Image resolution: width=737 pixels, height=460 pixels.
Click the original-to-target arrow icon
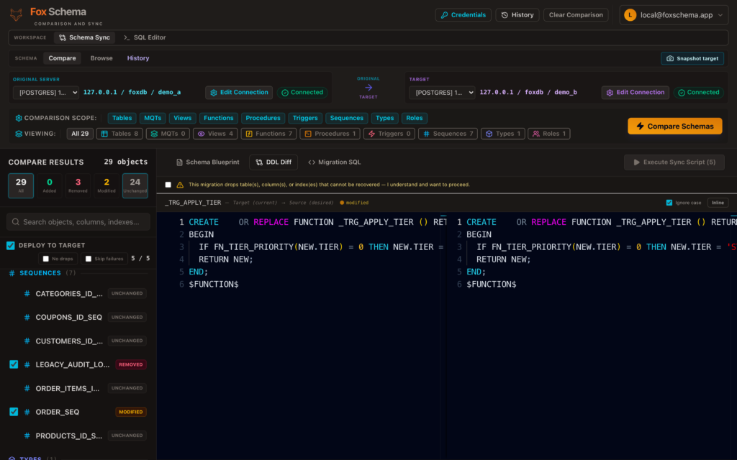click(x=368, y=88)
